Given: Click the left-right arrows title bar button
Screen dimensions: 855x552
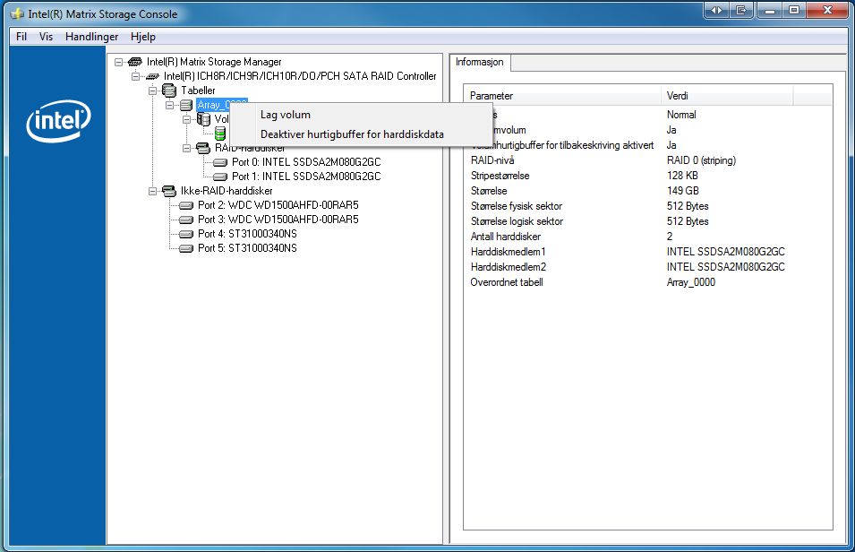Looking at the screenshot, I should [x=716, y=10].
